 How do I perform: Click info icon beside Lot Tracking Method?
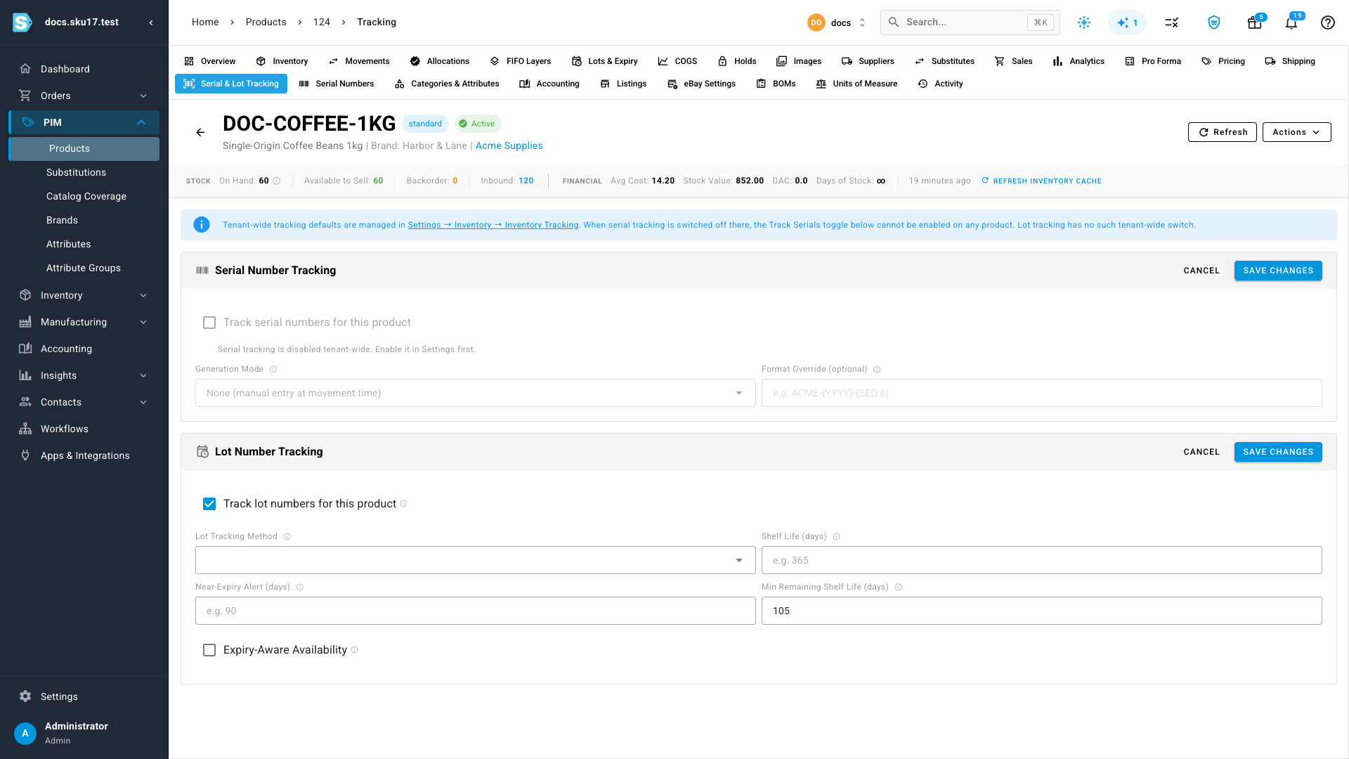pos(287,537)
